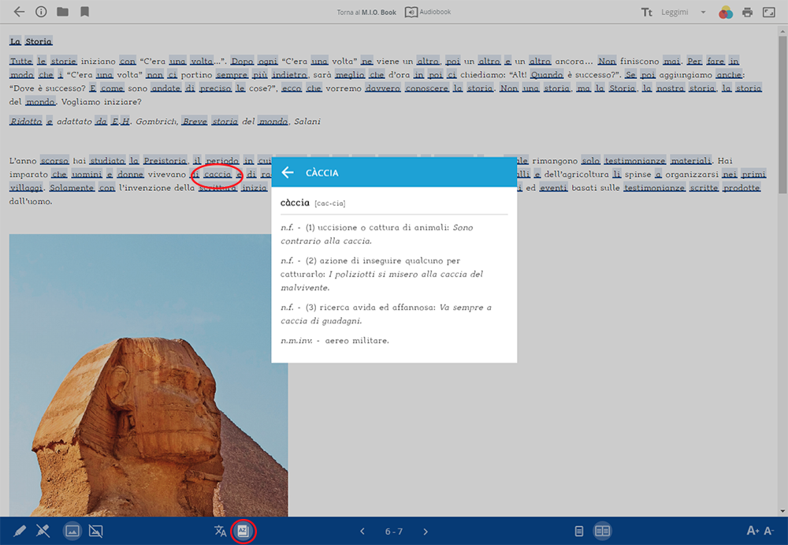788x545 pixels.
Task: Open the Tt font settings
Action: pyautogui.click(x=647, y=12)
